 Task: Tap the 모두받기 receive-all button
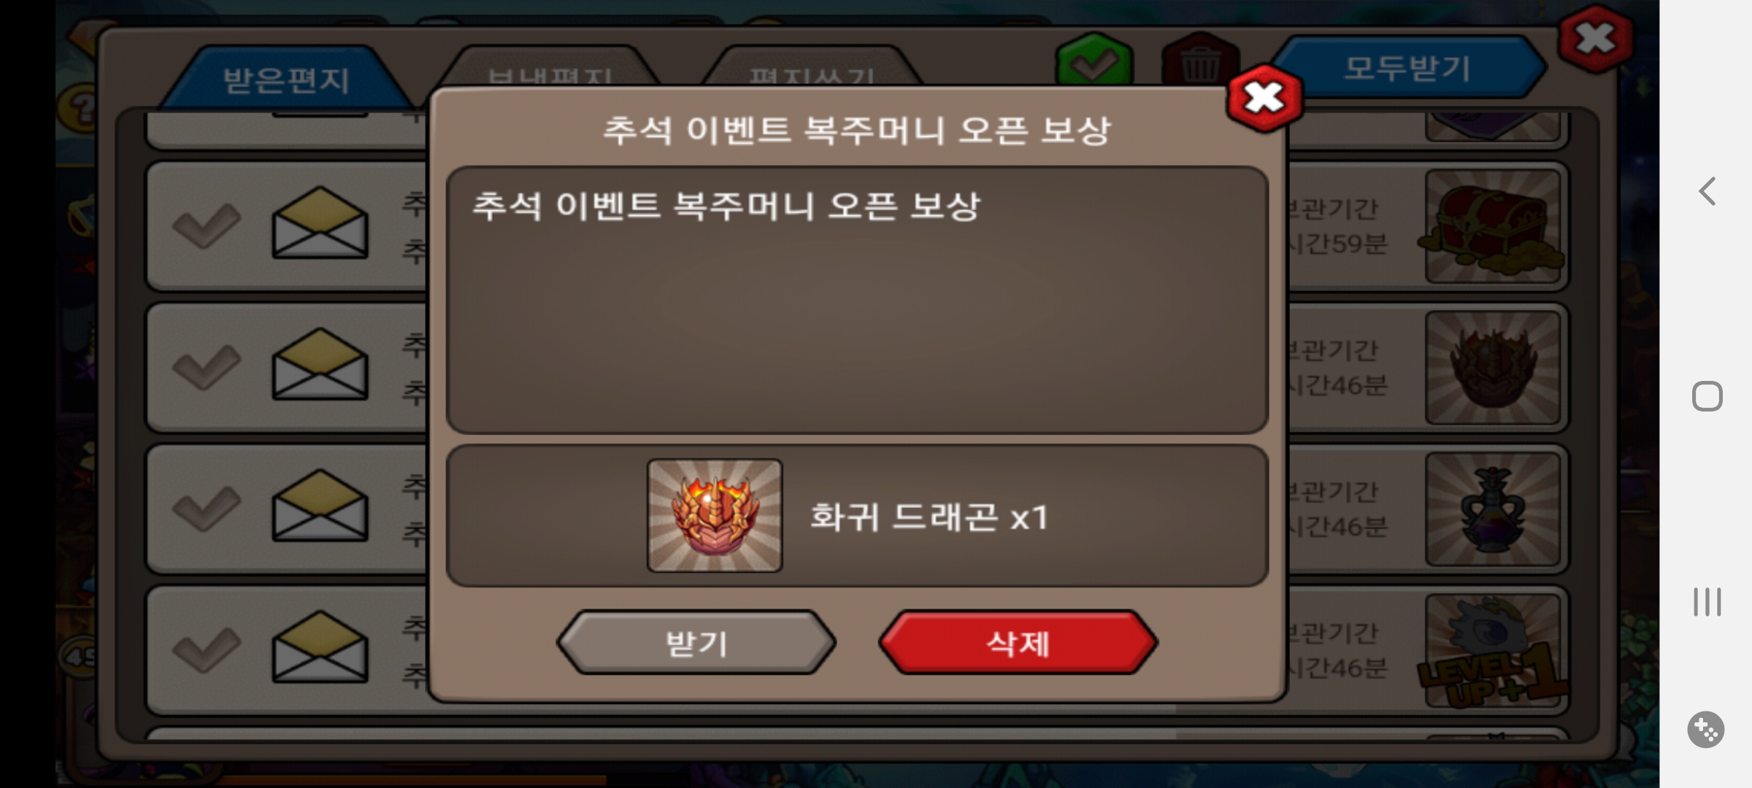pos(1407,68)
